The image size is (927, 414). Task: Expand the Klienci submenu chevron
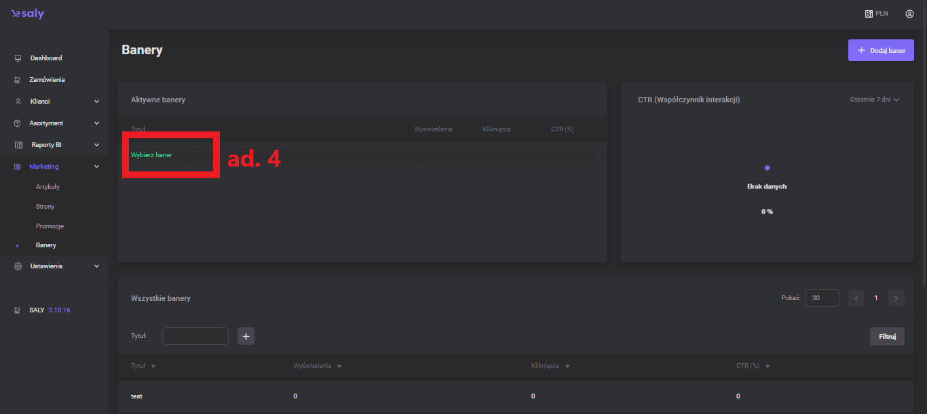[x=96, y=102]
